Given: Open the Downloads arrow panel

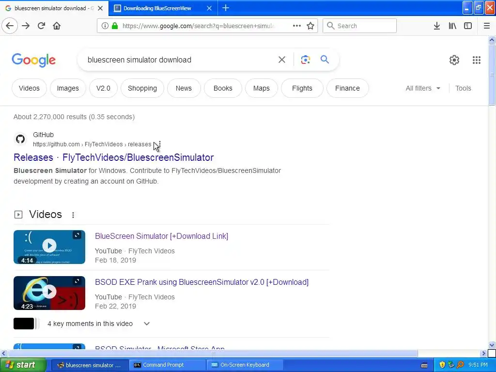Looking at the screenshot, I should [x=436, y=26].
